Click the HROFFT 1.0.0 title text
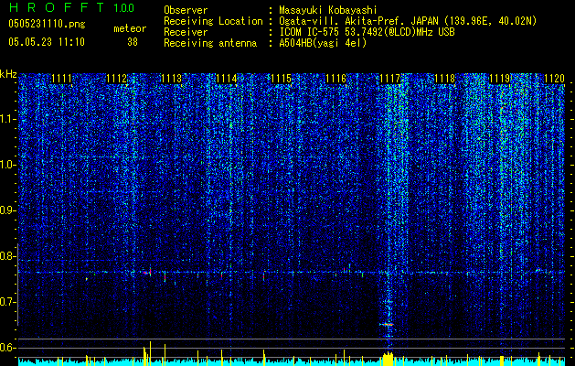The width and height of the screenshot is (575, 366). [x=71, y=7]
